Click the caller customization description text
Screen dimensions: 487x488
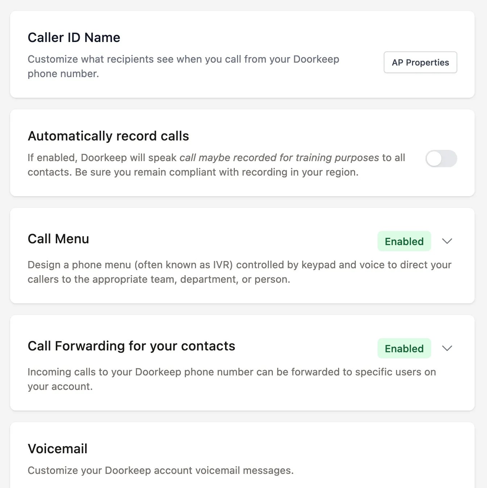click(x=183, y=66)
